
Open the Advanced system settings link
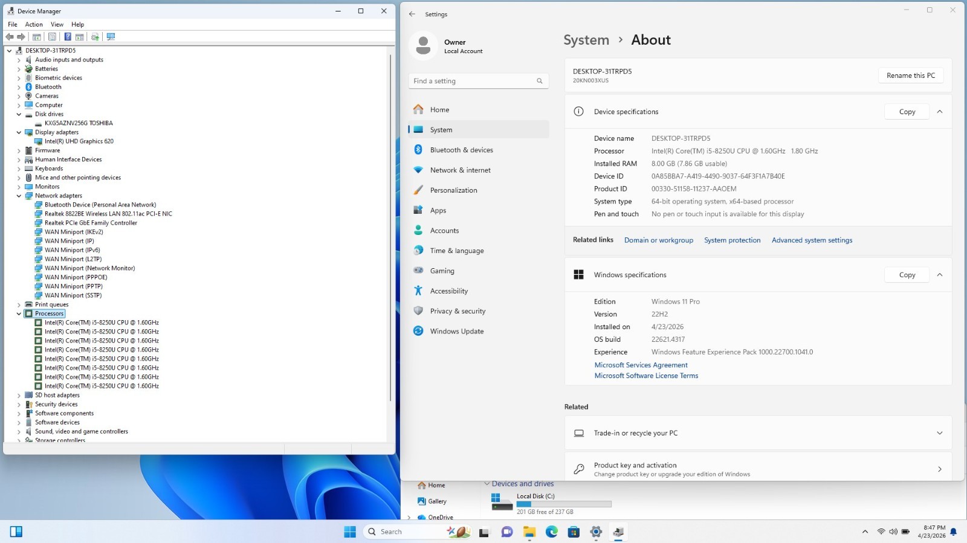point(812,240)
